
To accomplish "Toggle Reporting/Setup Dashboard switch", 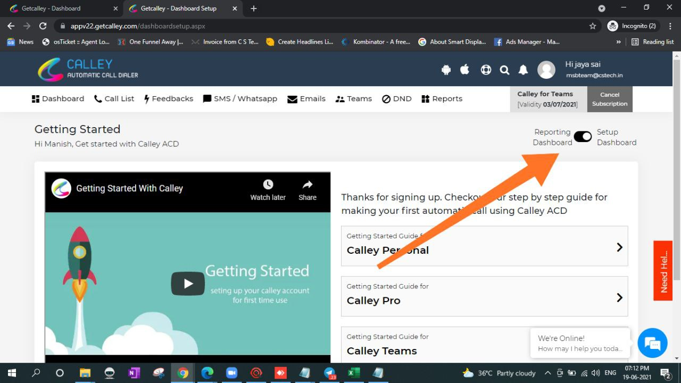I will coord(583,137).
